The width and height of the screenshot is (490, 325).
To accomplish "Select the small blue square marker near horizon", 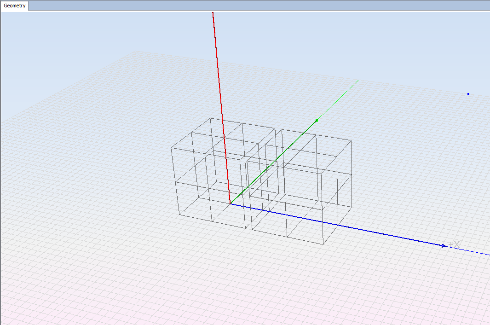I will pos(468,94).
